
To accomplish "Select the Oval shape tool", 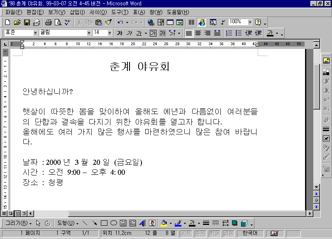I will (114, 223).
